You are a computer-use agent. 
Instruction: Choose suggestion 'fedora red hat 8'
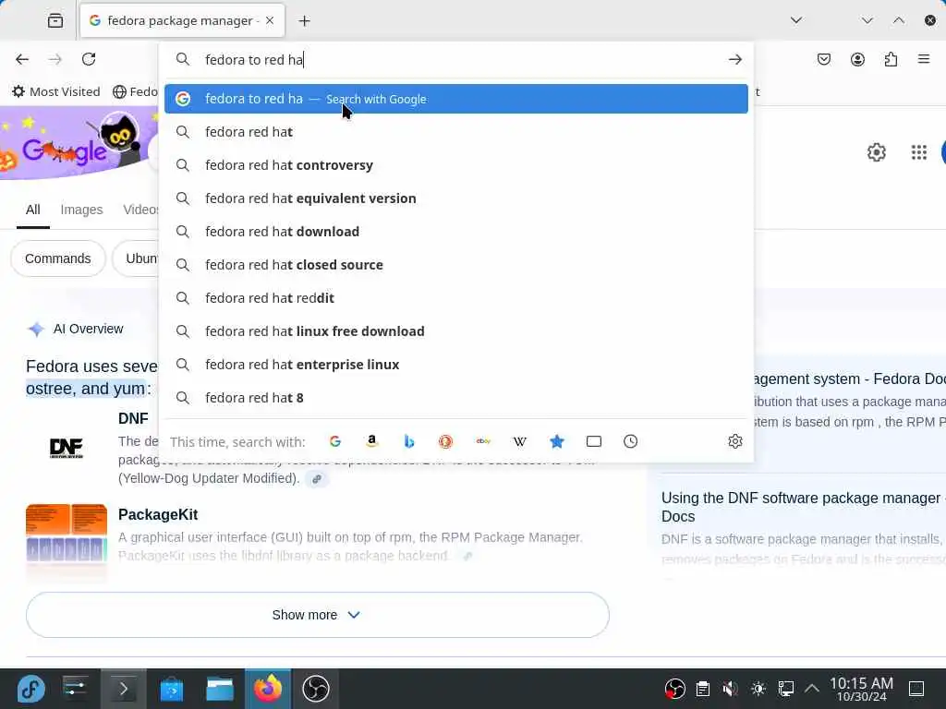tap(456, 398)
